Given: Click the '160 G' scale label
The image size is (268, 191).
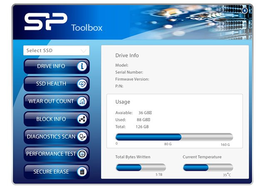Looking at the screenshot, I should tap(225, 144).
